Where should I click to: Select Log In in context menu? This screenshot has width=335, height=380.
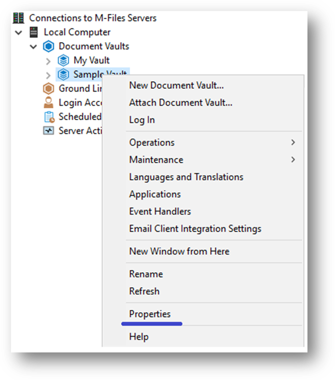click(x=142, y=120)
